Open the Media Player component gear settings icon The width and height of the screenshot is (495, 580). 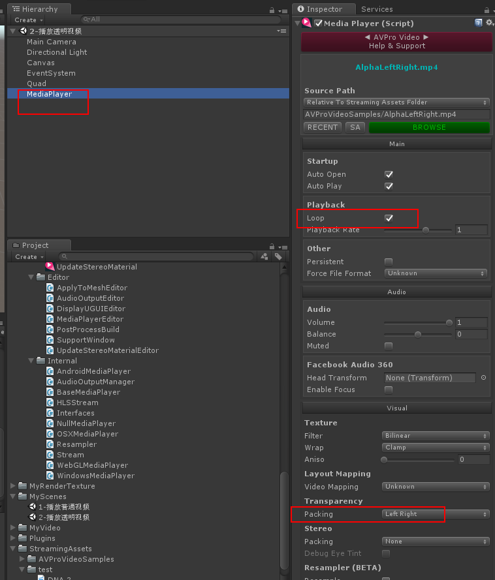pos(489,23)
